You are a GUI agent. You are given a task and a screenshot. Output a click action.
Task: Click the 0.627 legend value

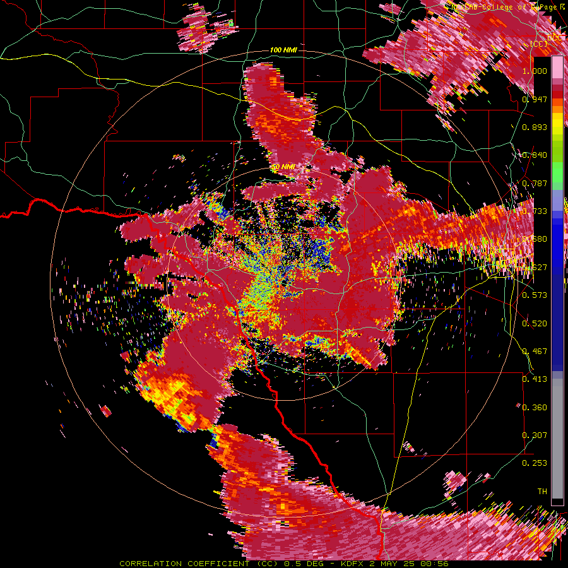(535, 268)
